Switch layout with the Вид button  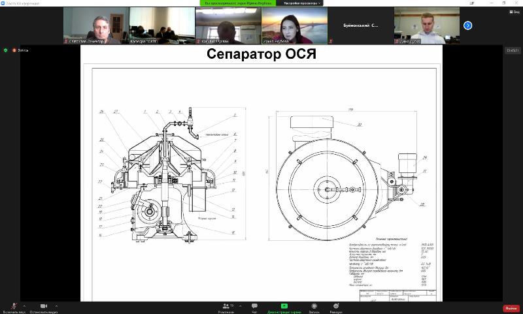pyautogui.click(x=515, y=12)
